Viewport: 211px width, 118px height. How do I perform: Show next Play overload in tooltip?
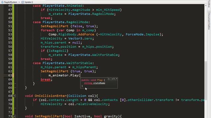coord(116,79)
